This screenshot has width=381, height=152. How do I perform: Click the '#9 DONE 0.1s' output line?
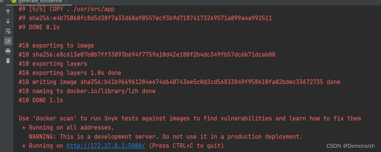39,27
